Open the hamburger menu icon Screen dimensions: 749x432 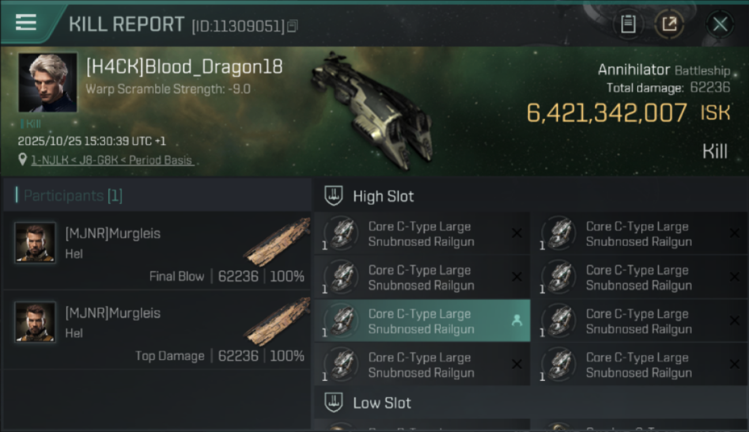click(x=26, y=22)
